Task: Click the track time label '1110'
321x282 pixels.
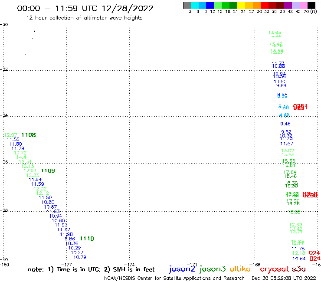Action: (x=87, y=239)
